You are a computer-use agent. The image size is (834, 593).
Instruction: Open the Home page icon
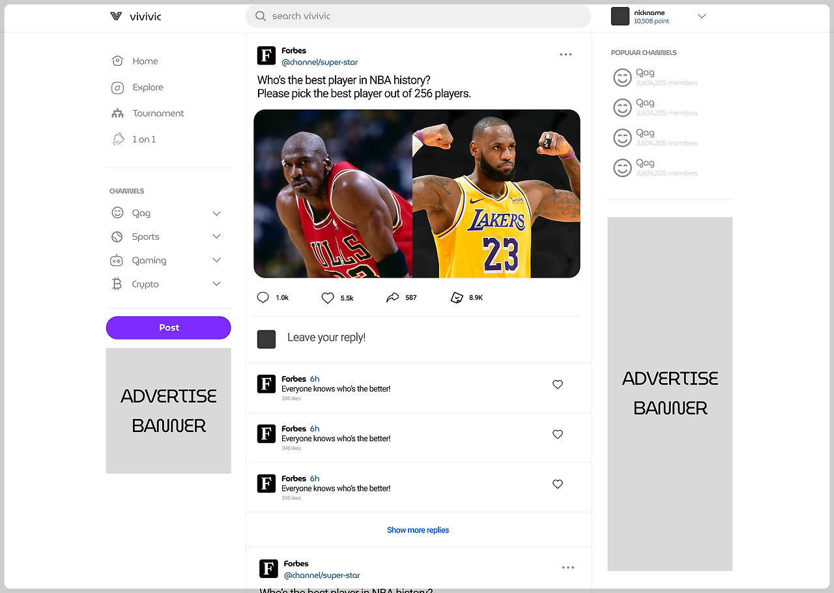point(117,61)
